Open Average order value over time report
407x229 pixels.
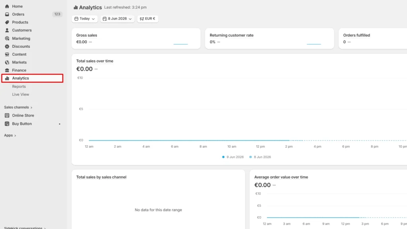281,177
